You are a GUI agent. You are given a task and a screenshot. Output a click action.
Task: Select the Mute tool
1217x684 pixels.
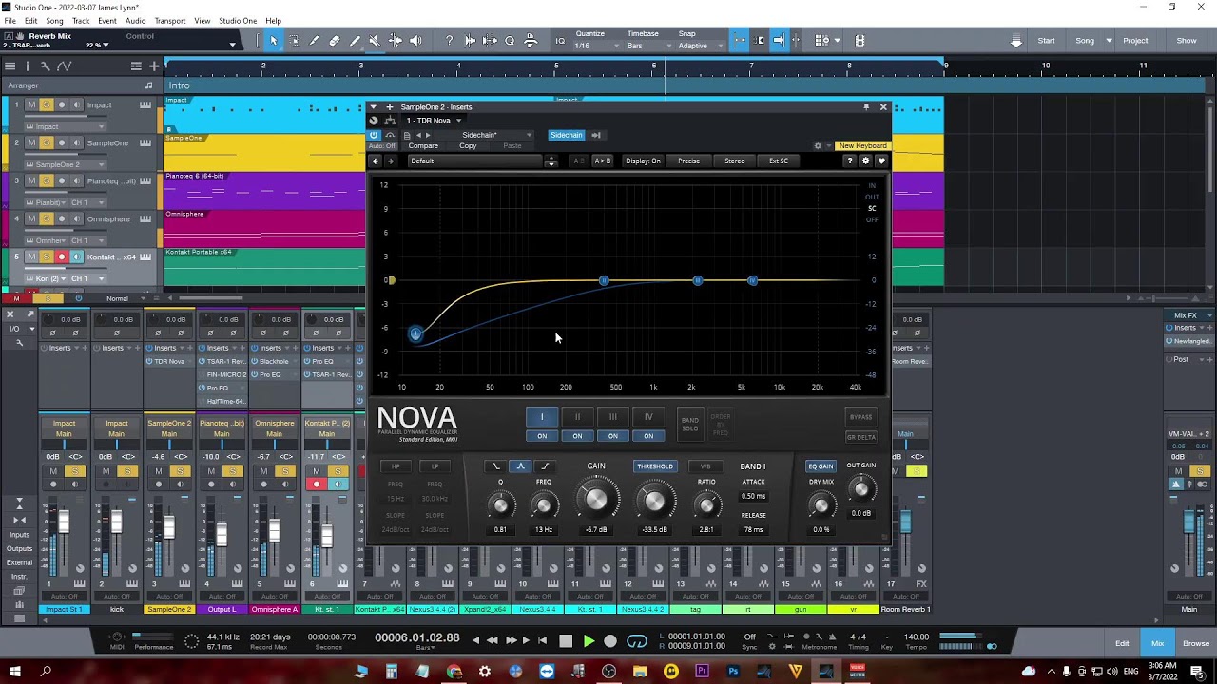coord(375,41)
